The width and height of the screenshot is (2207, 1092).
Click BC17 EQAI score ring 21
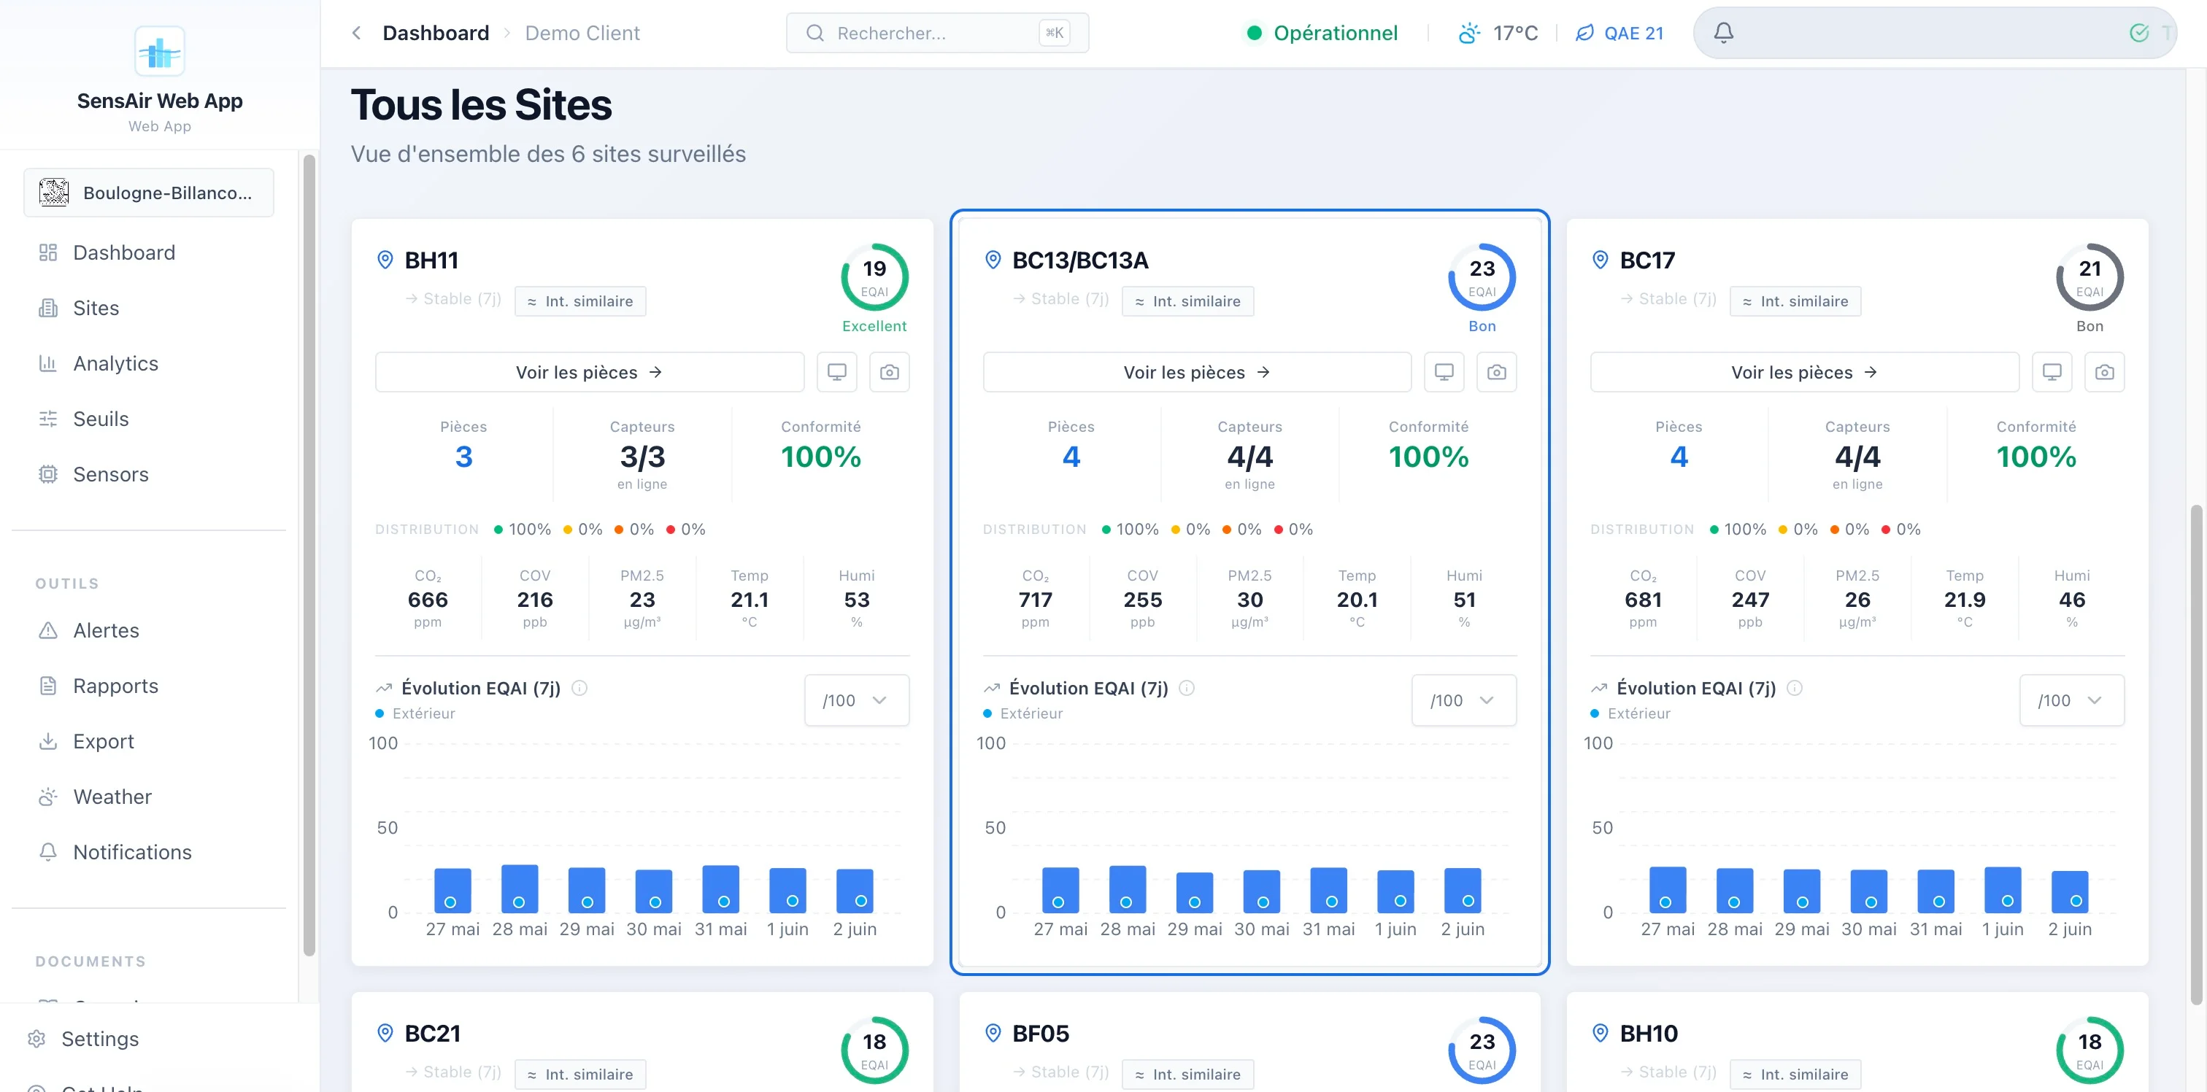click(2089, 276)
